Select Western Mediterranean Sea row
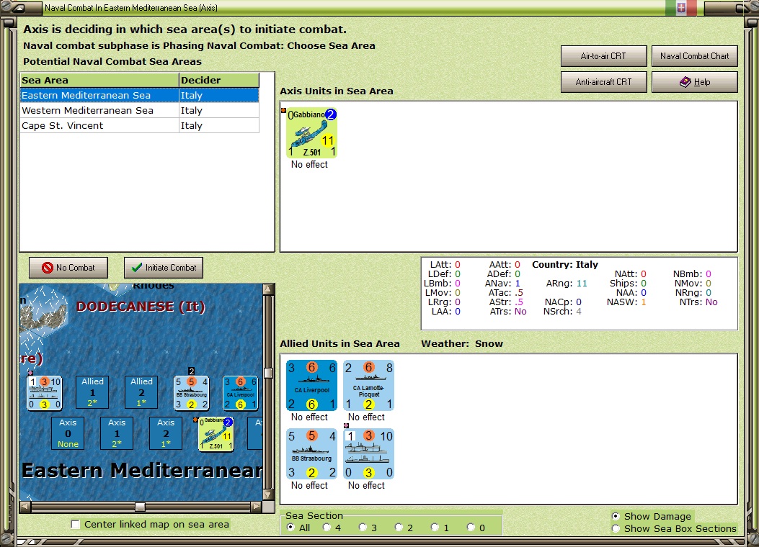 coord(139,111)
